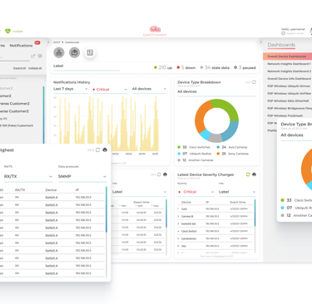Filter by 3 paused status
Screen dimensions: 312x304
click(x=245, y=67)
